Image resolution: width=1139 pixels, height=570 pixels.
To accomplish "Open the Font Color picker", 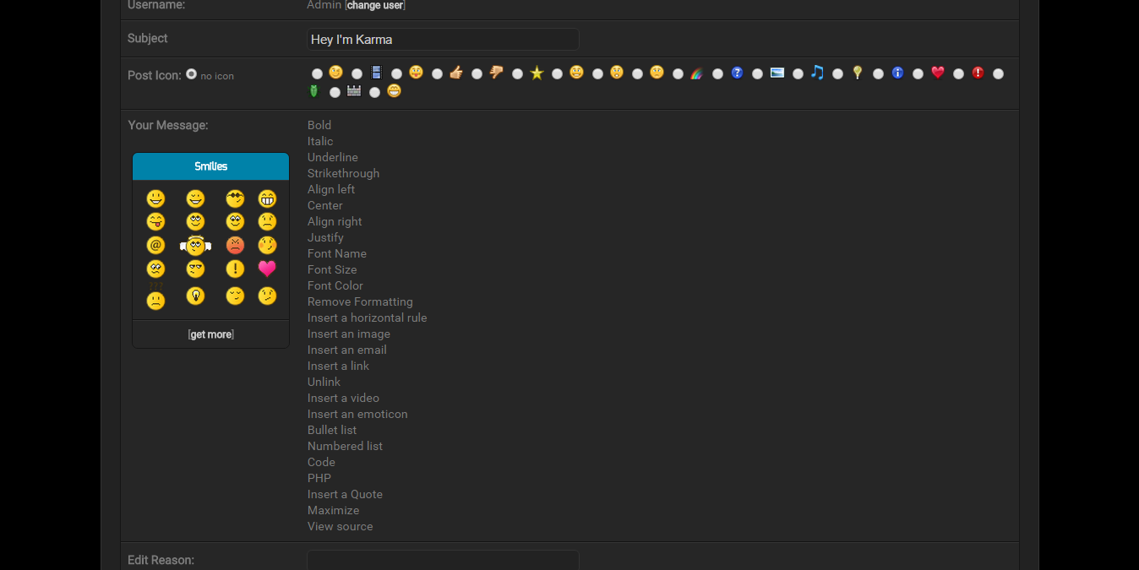I will coord(335,285).
